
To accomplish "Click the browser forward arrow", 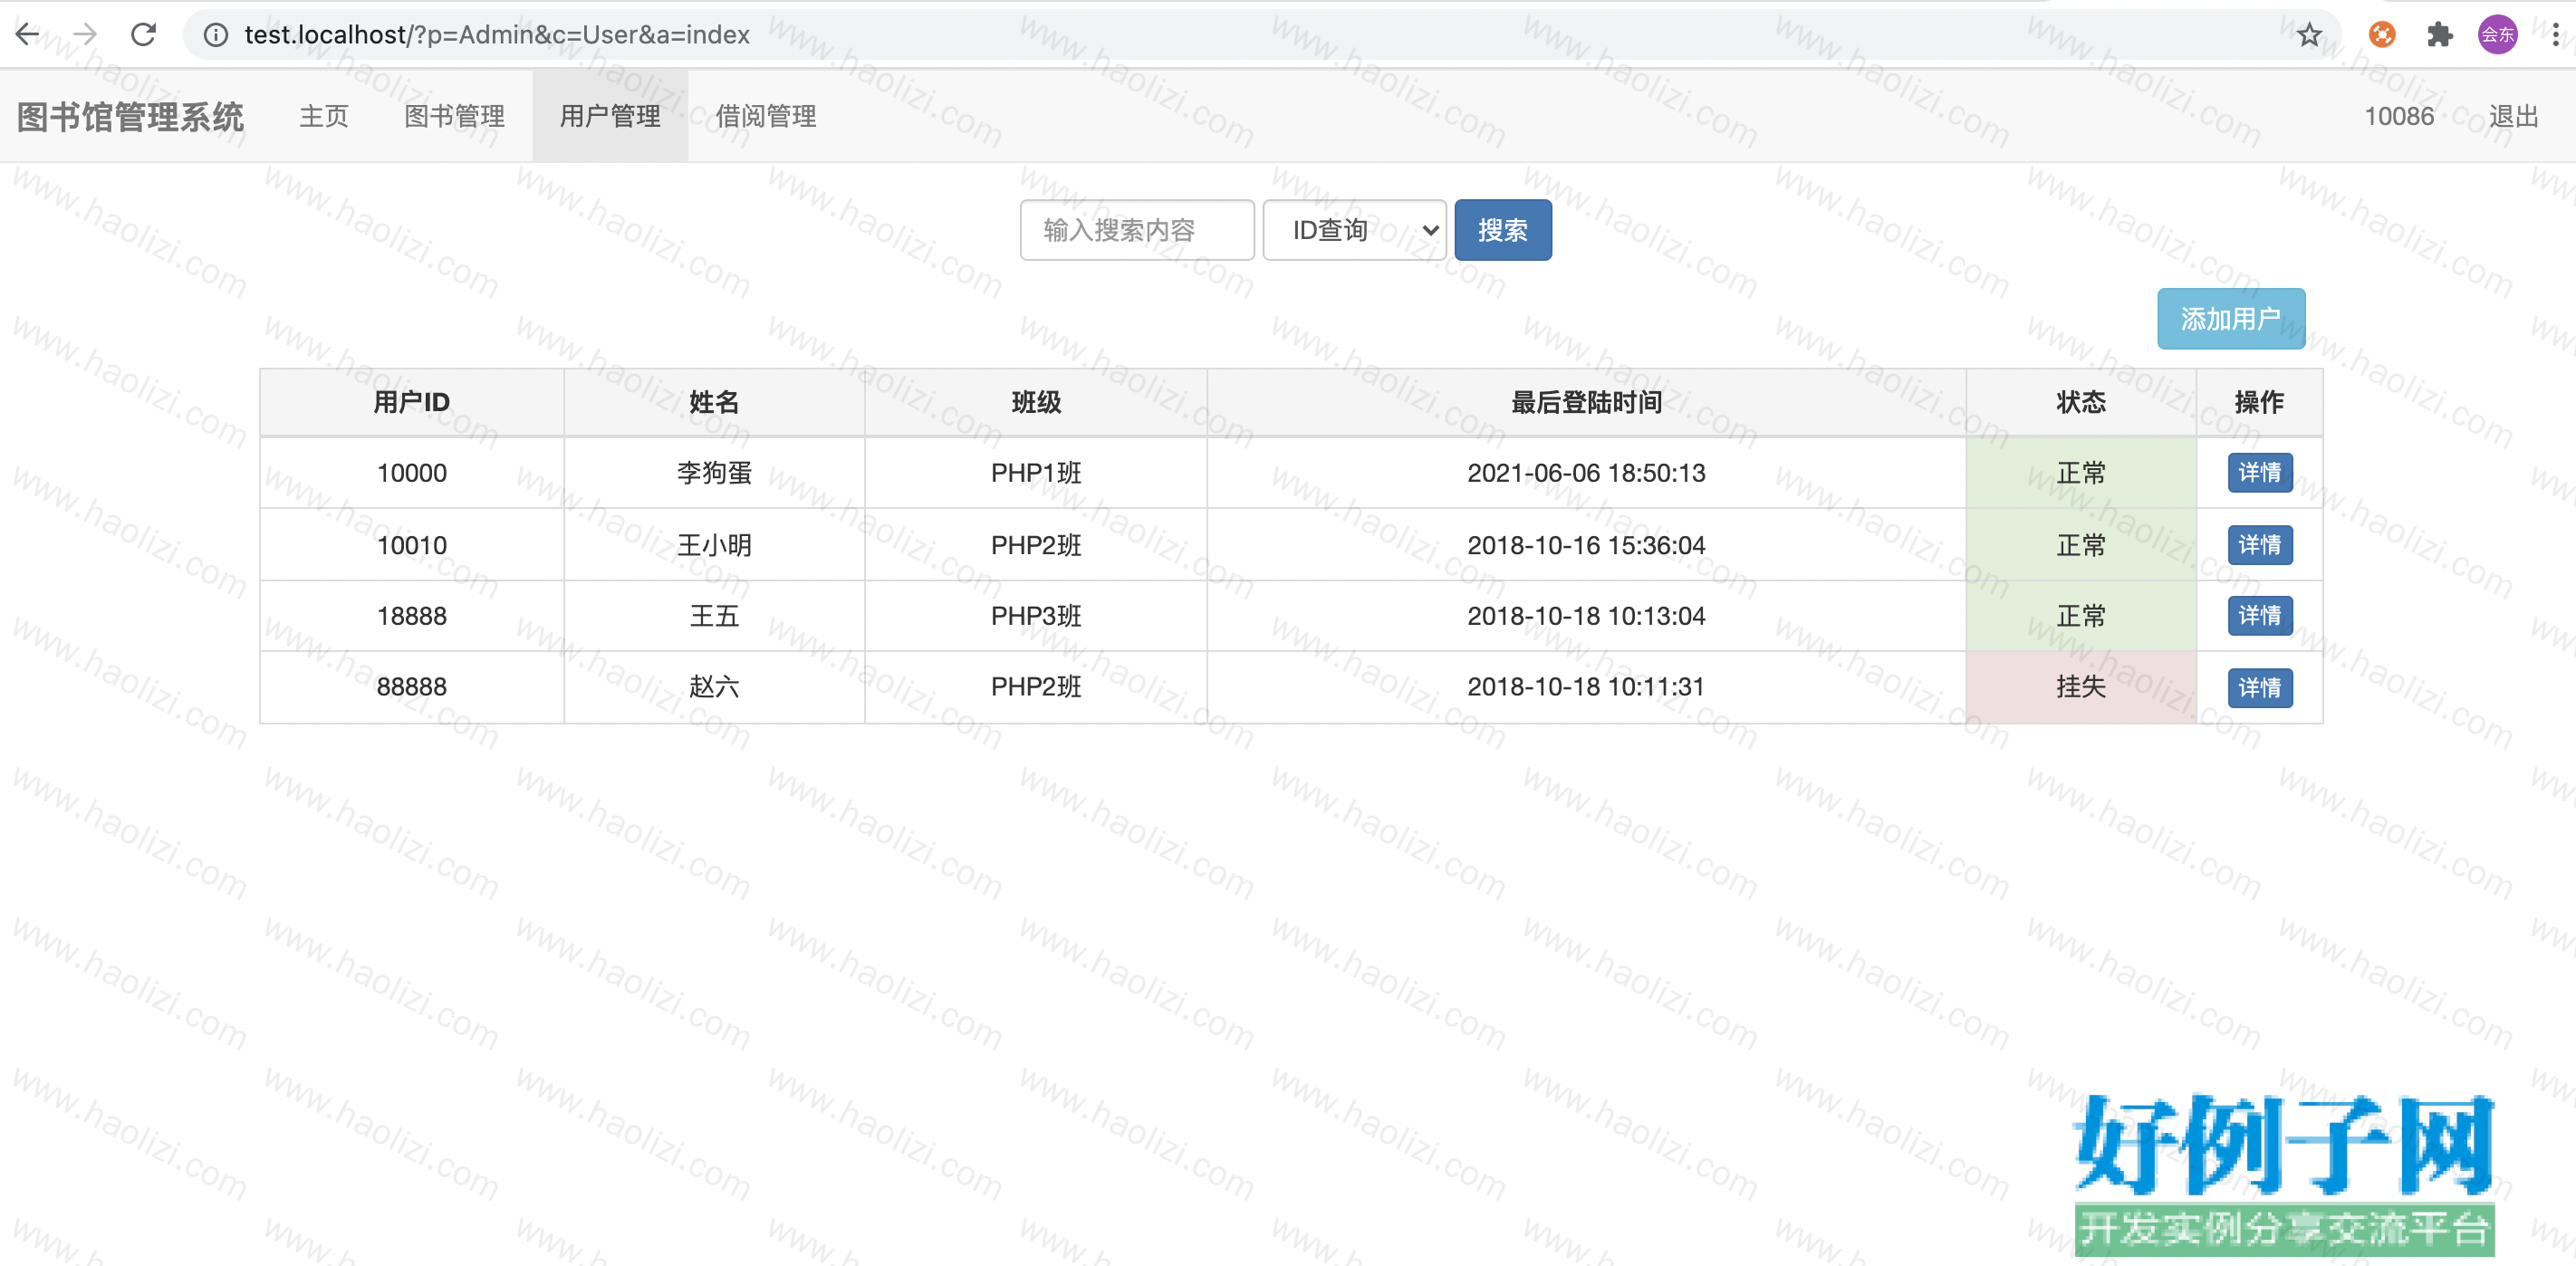I will [x=86, y=35].
